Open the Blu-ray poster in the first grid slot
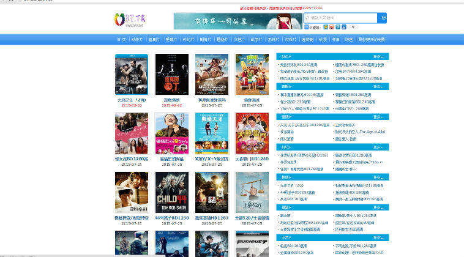 (132, 74)
